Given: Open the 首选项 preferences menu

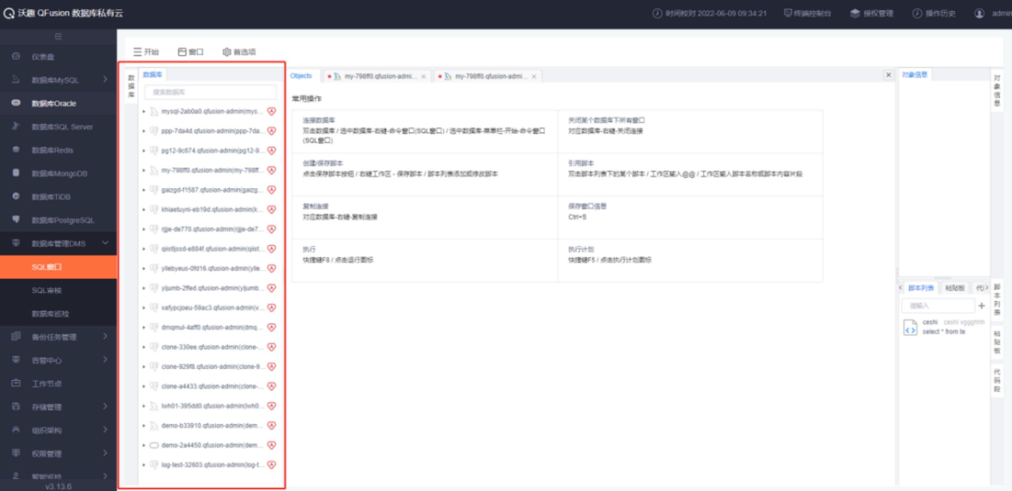Looking at the screenshot, I should (x=239, y=52).
